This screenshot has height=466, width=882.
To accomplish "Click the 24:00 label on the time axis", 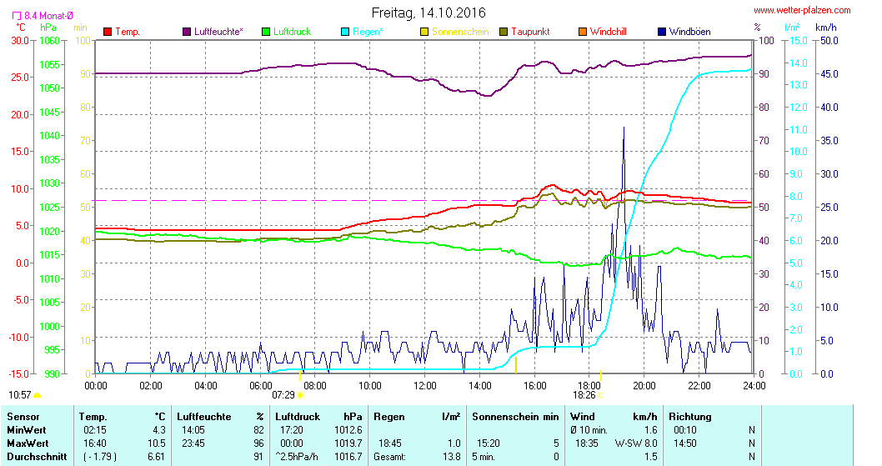I will pyautogui.click(x=754, y=385).
